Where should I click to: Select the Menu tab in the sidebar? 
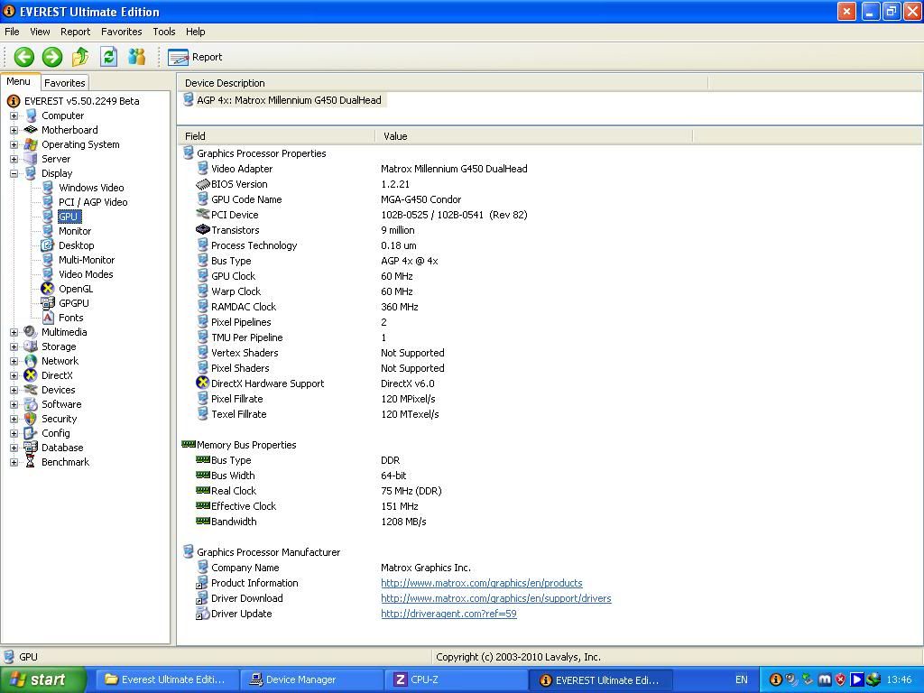point(19,82)
